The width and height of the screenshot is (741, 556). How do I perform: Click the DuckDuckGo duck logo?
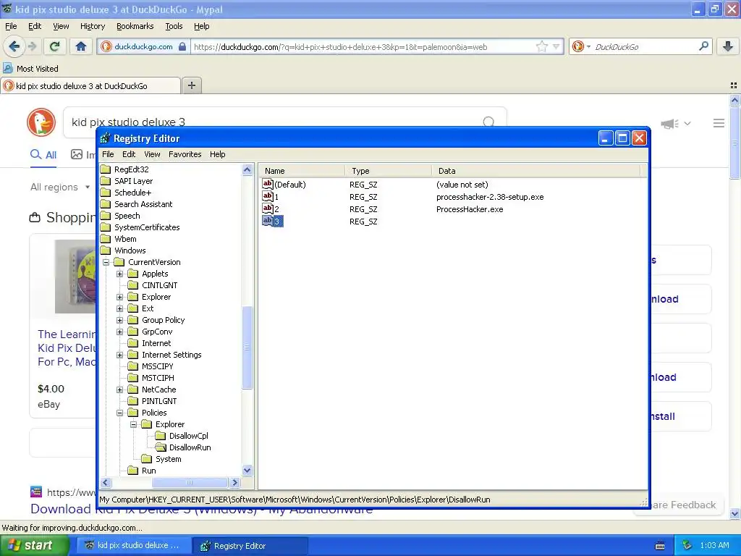point(41,122)
